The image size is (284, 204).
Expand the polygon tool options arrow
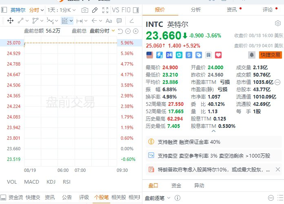coord(42,21)
